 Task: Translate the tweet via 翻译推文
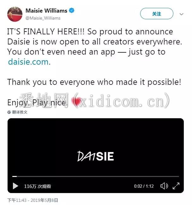pos(20,112)
